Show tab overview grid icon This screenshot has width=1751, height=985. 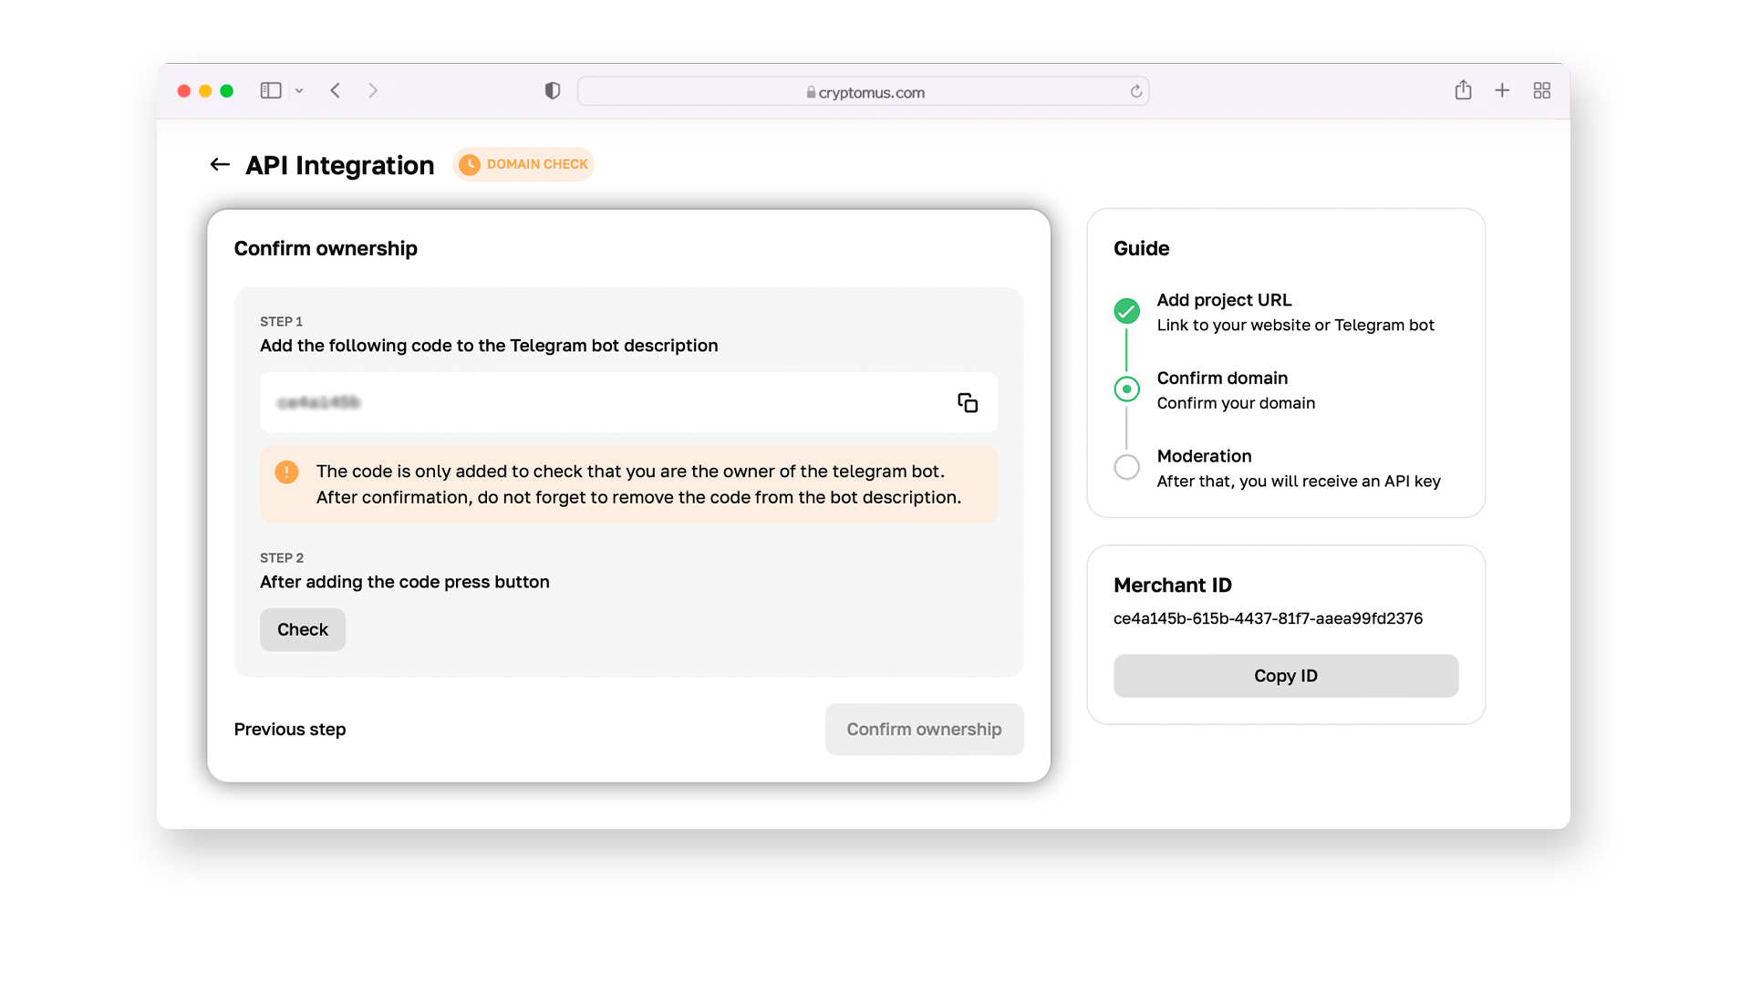pos(1541,90)
